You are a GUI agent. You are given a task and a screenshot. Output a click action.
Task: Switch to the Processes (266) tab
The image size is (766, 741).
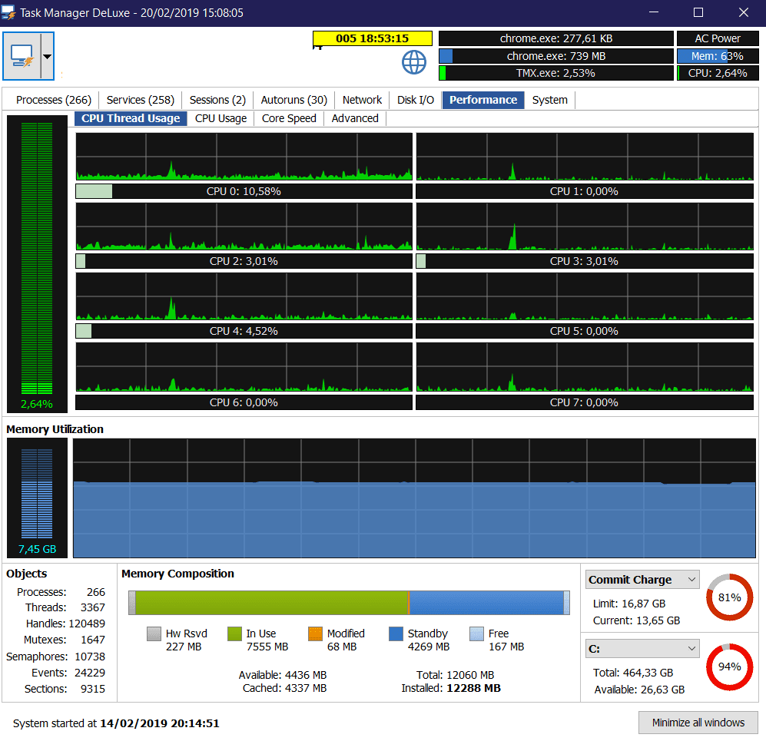pos(53,100)
